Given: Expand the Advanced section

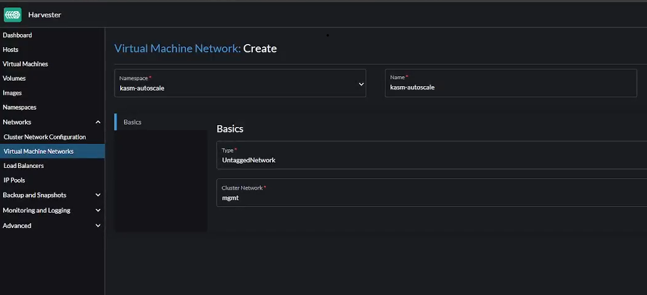Looking at the screenshot, I should [x=98, y=226].
